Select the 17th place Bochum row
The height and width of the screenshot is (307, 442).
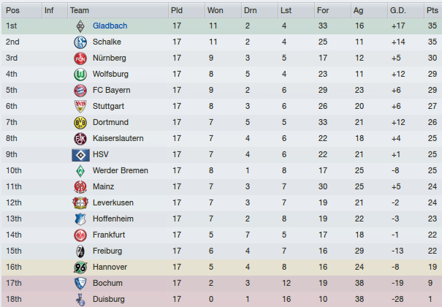(221, 284)
